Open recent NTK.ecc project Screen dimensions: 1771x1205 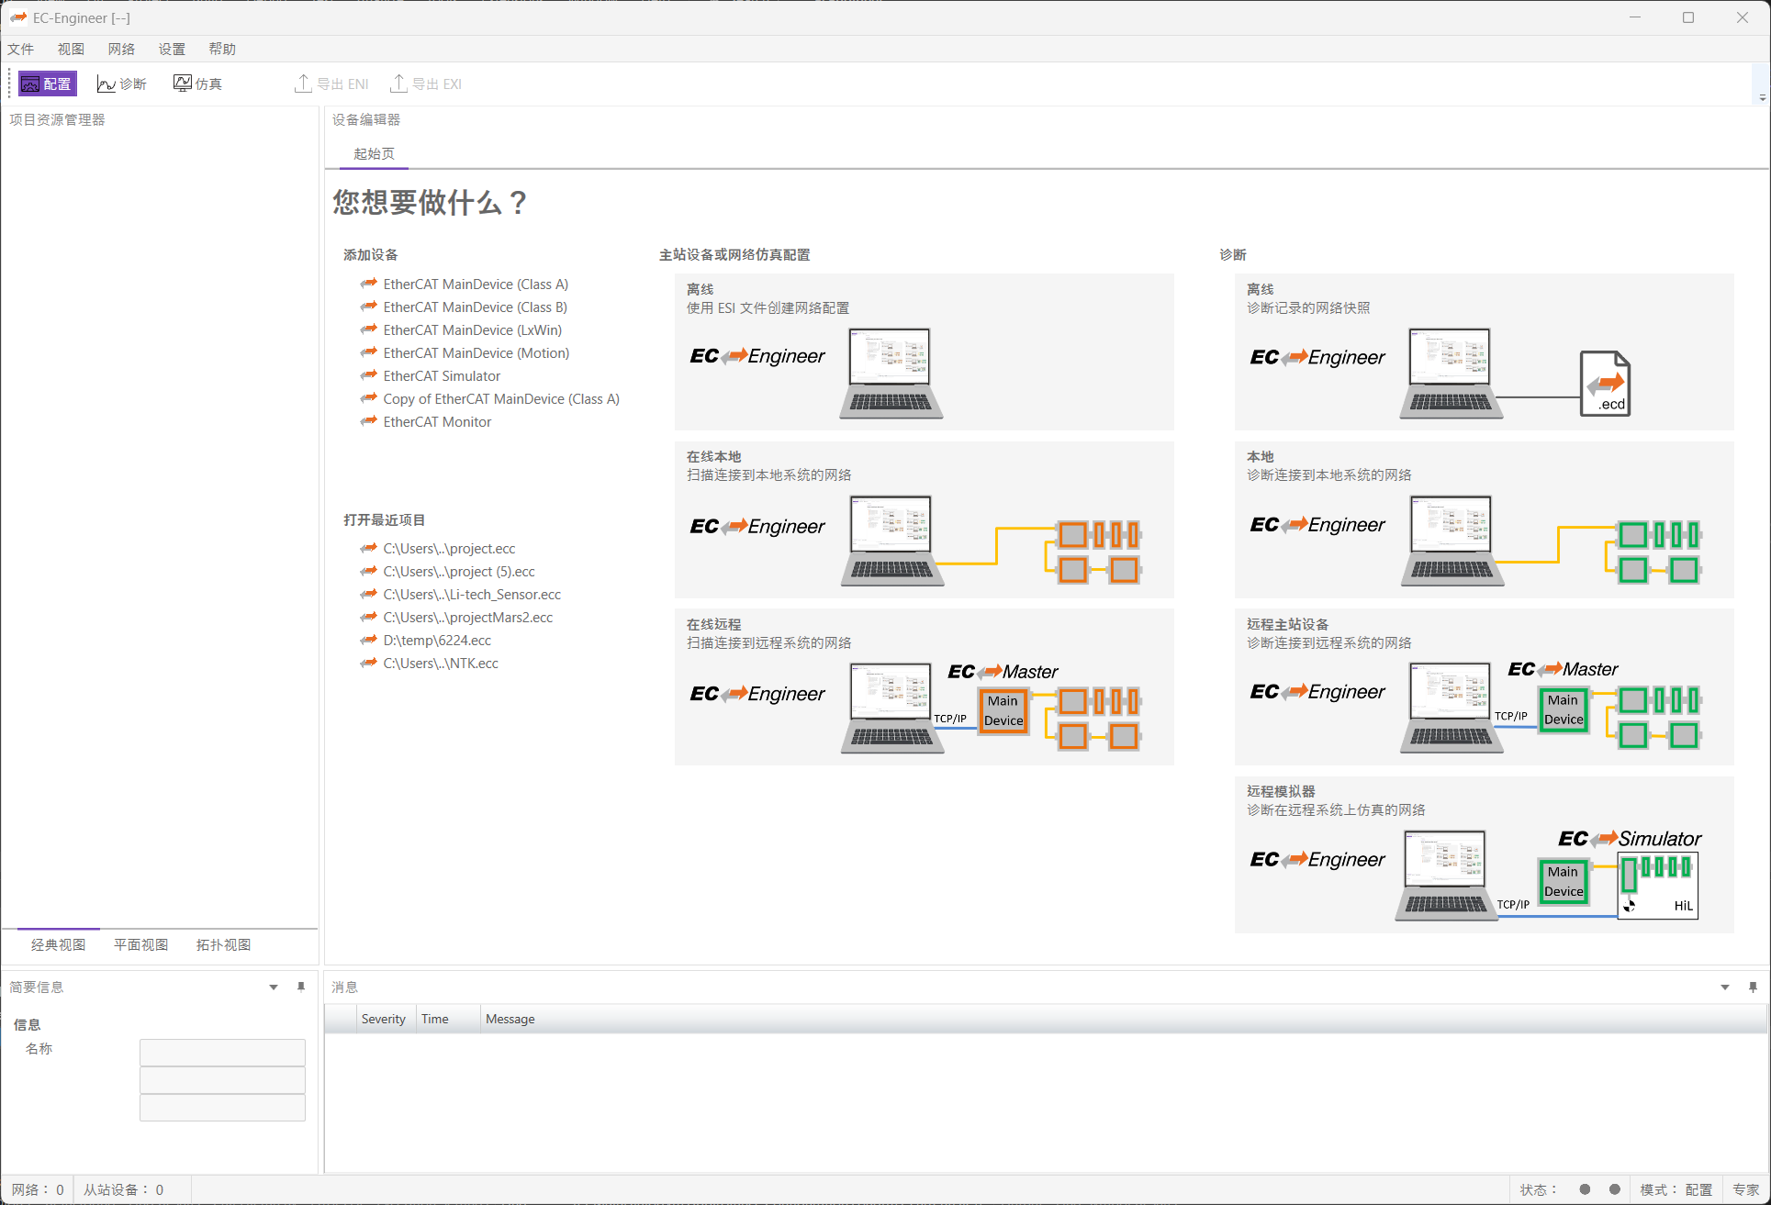pyautogui.click(x=441, y=664)
